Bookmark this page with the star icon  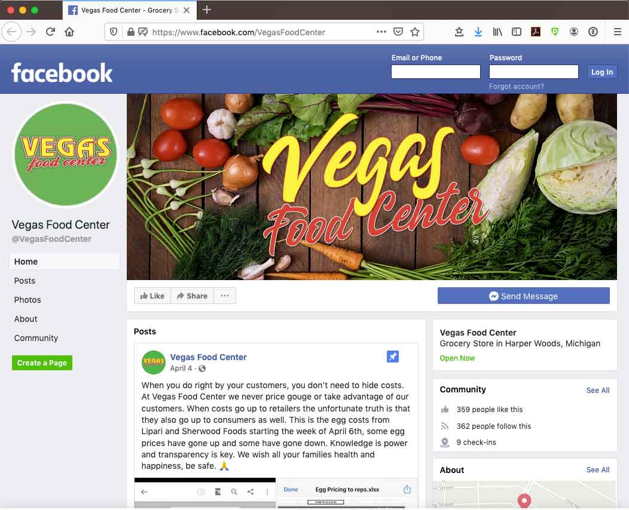(x=415, y=32)
